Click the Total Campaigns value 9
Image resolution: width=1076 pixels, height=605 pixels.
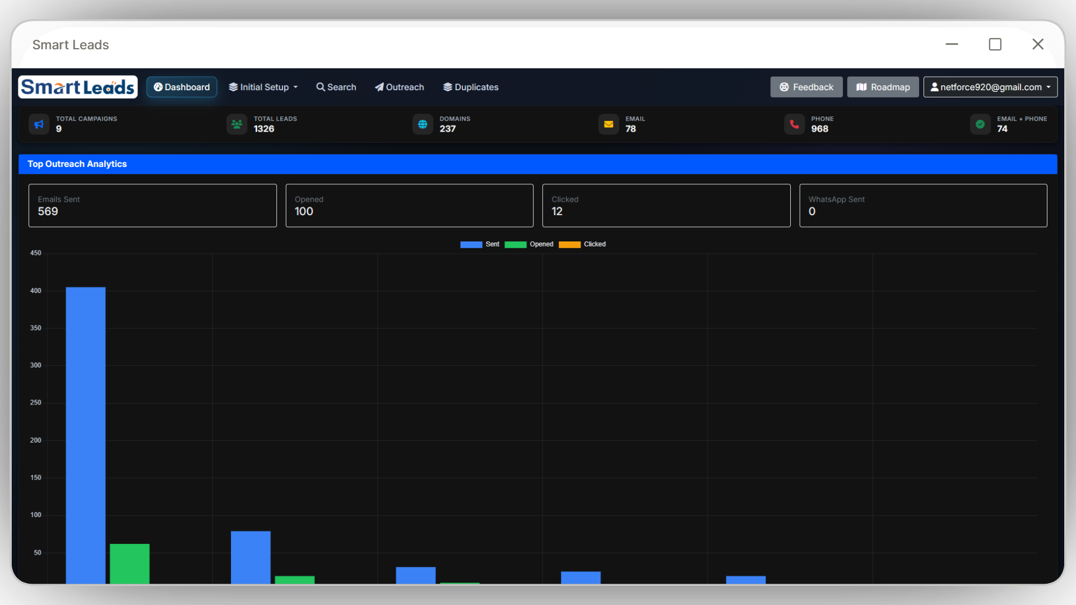click(x=59, y=129)
